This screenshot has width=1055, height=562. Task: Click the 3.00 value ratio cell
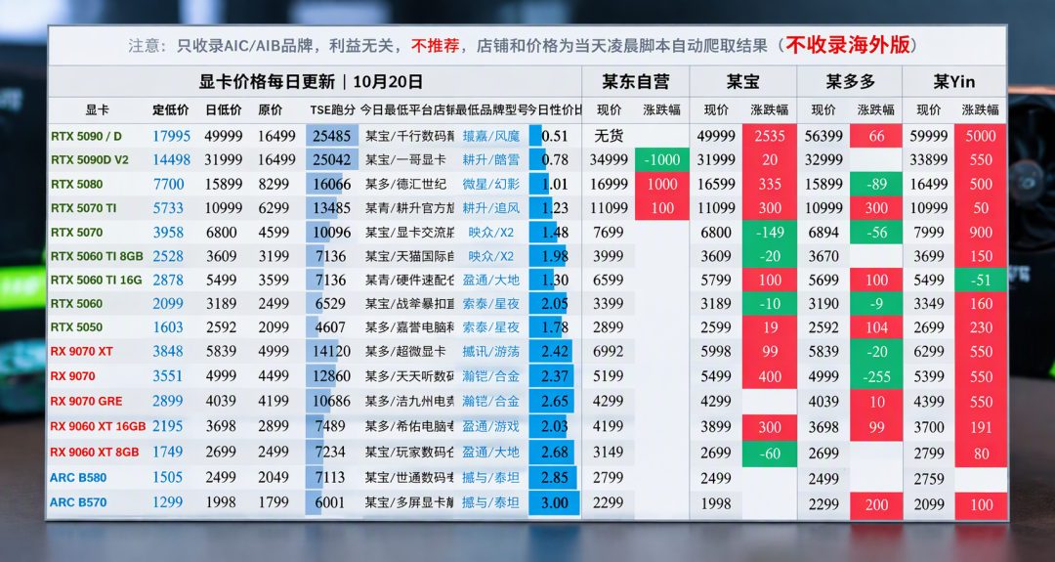click(555, 502)
